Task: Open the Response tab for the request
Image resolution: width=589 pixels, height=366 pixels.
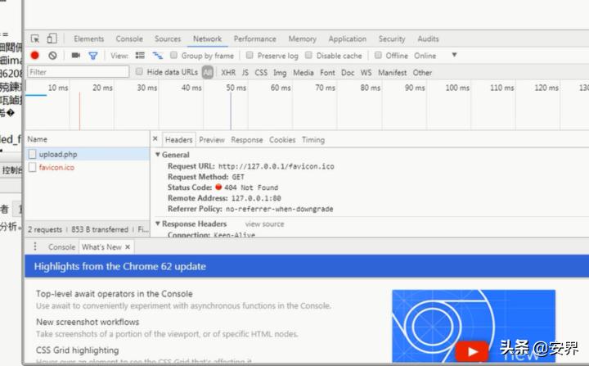Action: (246, 140)
